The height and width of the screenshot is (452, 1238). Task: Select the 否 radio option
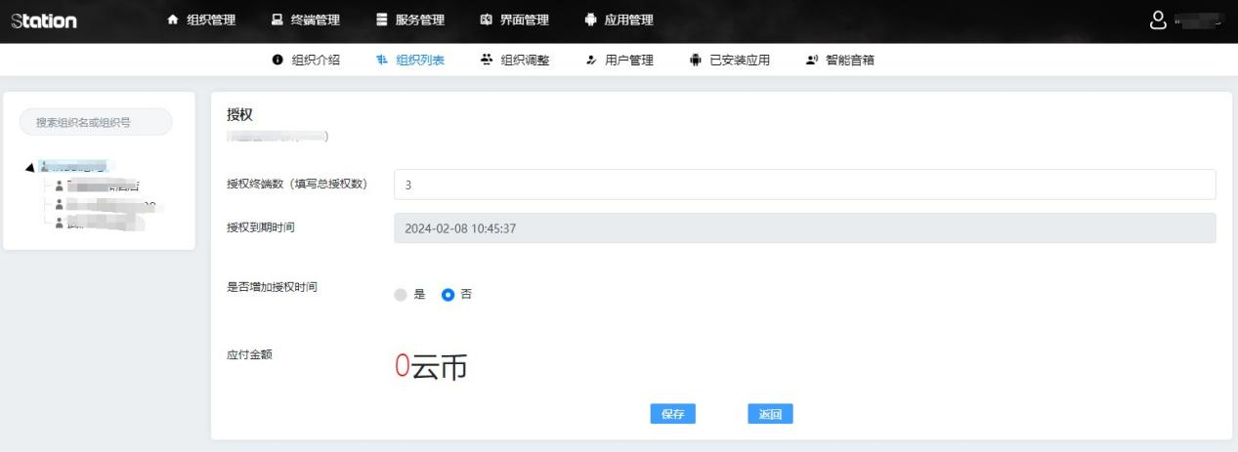(448, 294)
